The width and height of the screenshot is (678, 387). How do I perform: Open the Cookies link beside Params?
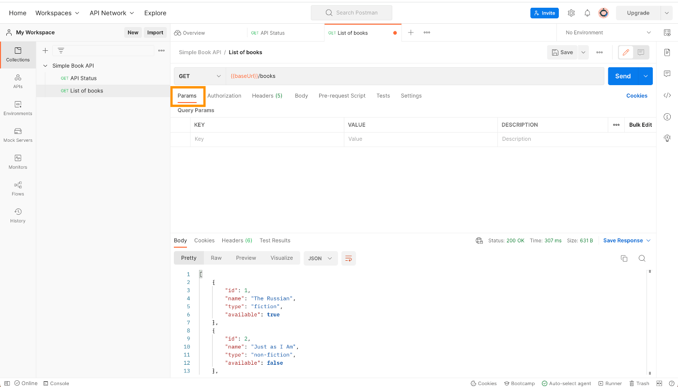(x=637, y=96)
